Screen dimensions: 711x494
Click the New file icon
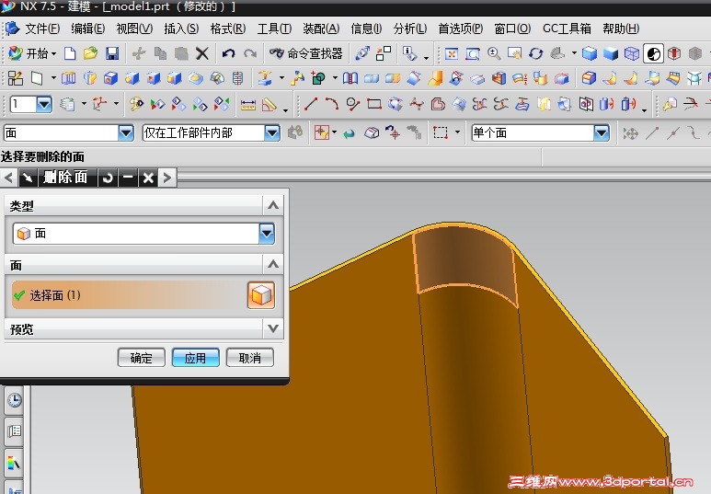coord(70,53)
